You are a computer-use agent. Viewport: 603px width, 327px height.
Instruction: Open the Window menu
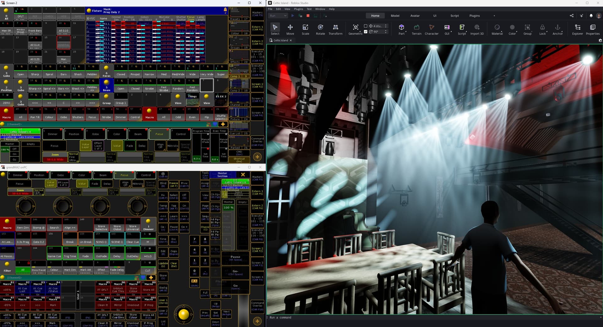pos(320,9)
